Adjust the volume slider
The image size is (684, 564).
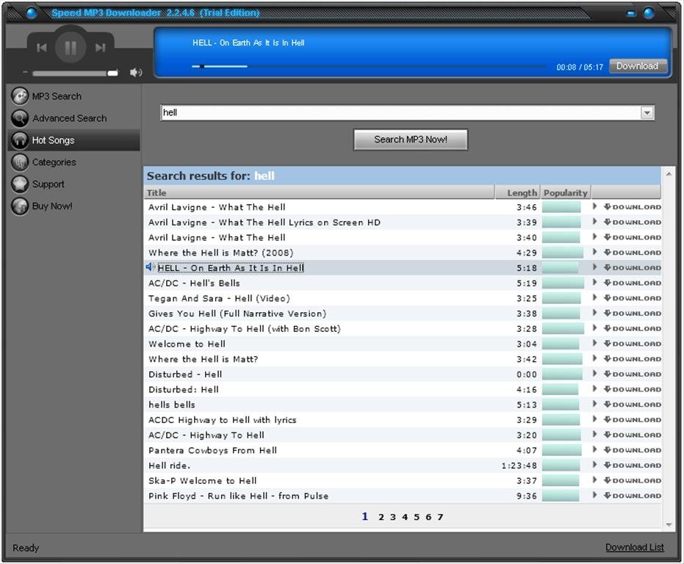(75, 73)
